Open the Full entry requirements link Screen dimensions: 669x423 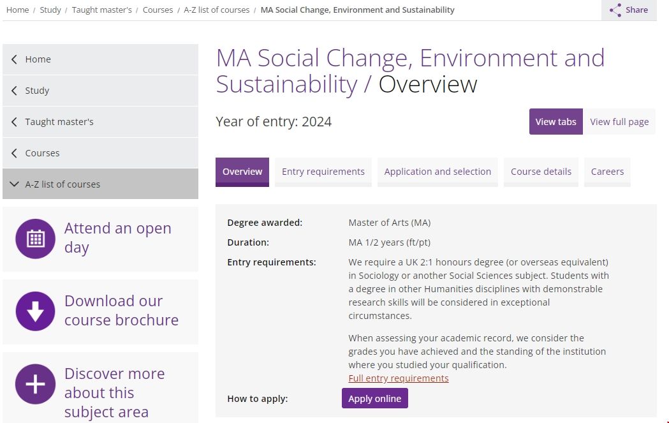coord(399,378)
